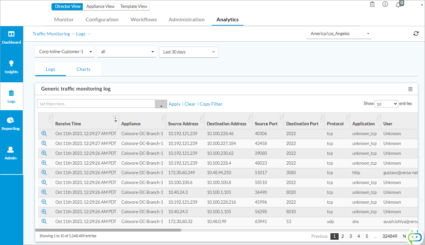Open notifications via the bell icon
This screenshot has width=425, height=245.
pyautogui.click(x=398, y=5)
